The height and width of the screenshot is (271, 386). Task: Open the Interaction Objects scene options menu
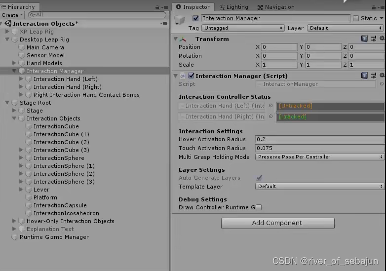163,23
